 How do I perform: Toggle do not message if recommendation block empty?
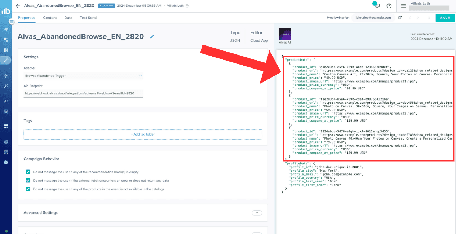point(28,172)
